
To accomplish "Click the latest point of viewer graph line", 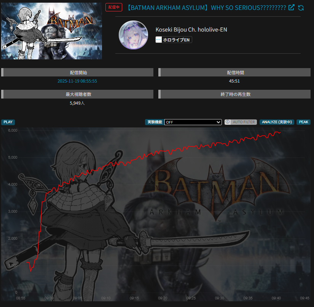I will tap(280, 132).
